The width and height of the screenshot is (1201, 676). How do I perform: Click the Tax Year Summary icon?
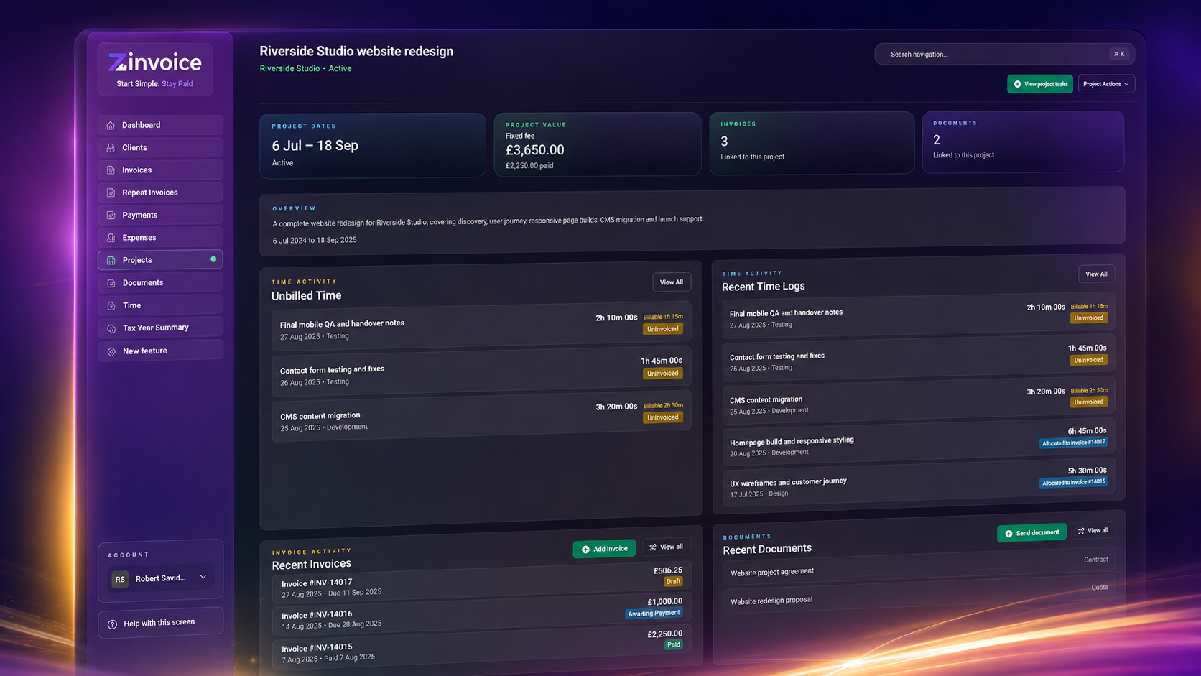pyautogui.click(x=111, y=328)
